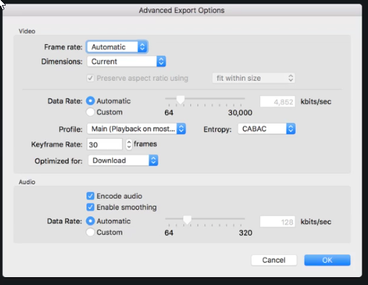Click the Video section label
This screenshot has height=285, width=368.
(27, 31)
